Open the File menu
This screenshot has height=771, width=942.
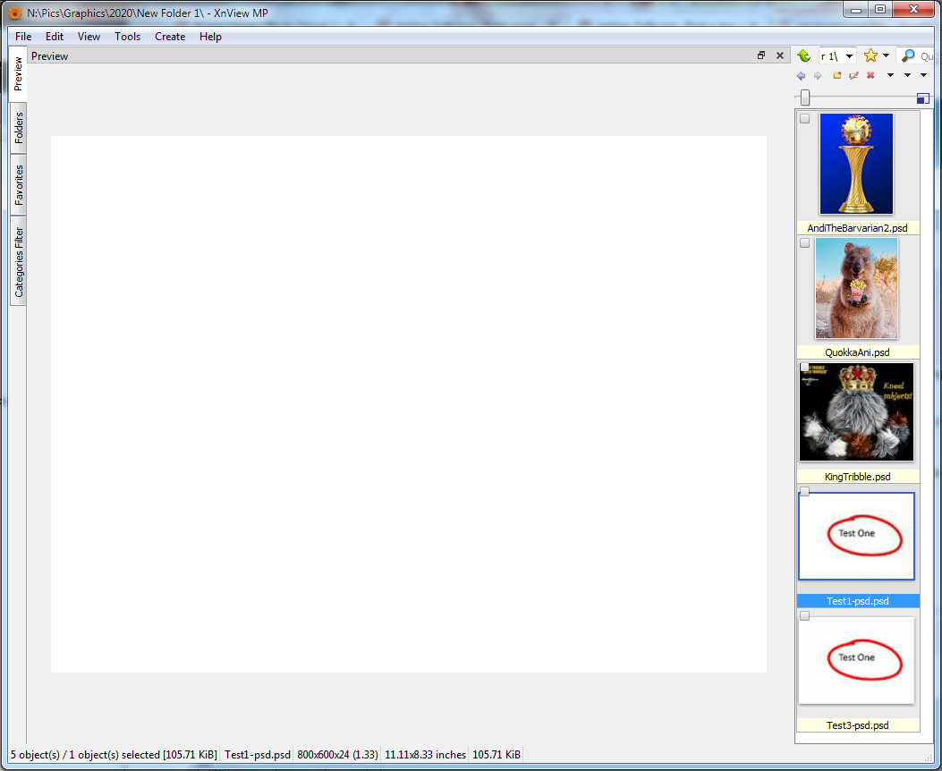pyautogui.click(x=23, y=37)
